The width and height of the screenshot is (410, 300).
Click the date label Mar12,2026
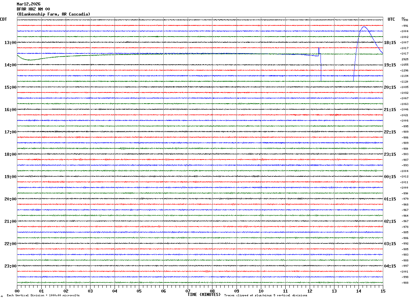[28, 4]
